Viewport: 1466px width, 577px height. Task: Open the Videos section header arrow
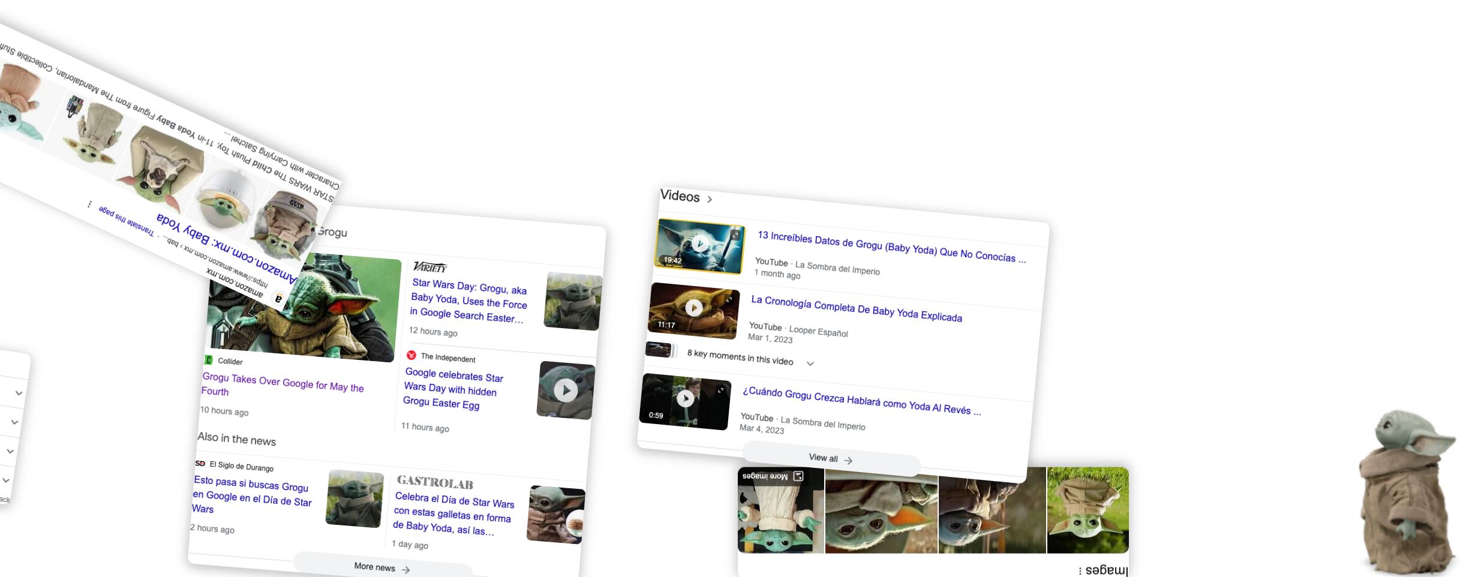tap(710, 199)
